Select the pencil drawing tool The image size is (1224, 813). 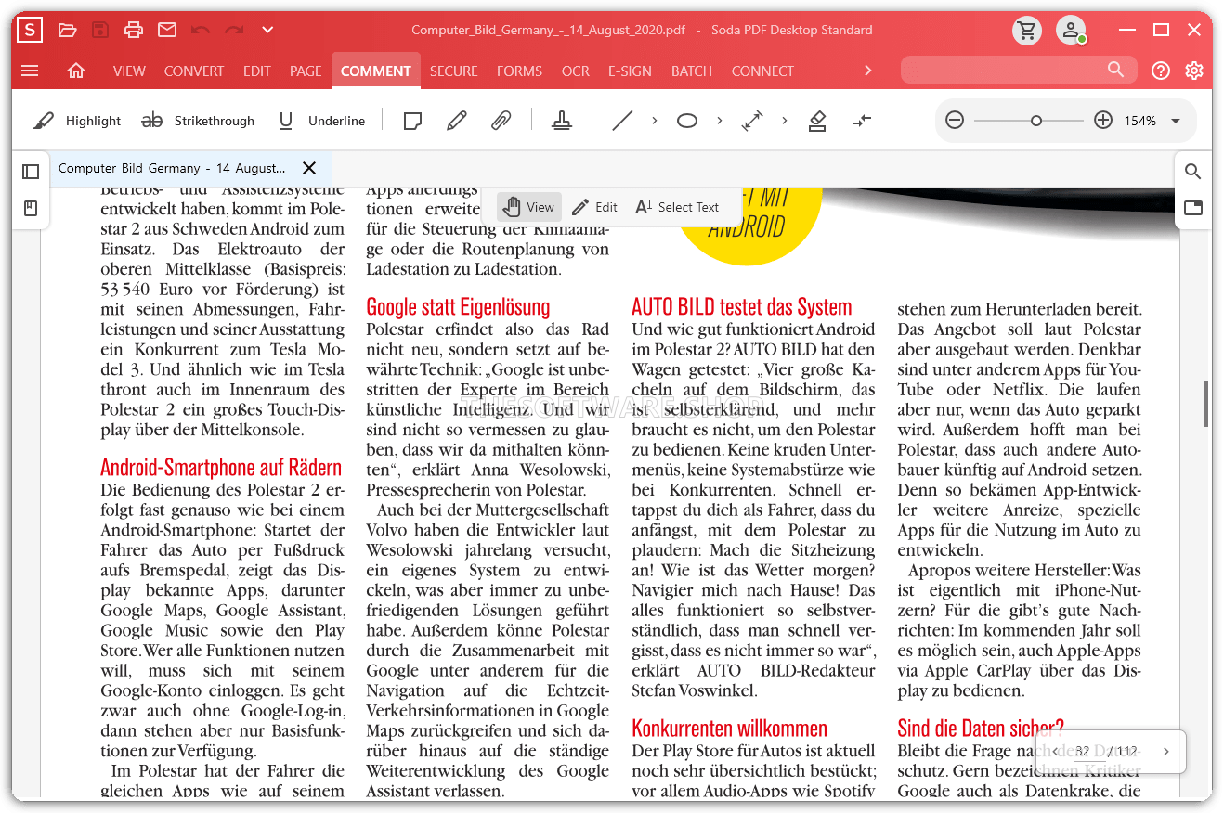pyautogui.click(x=456, y=121)
